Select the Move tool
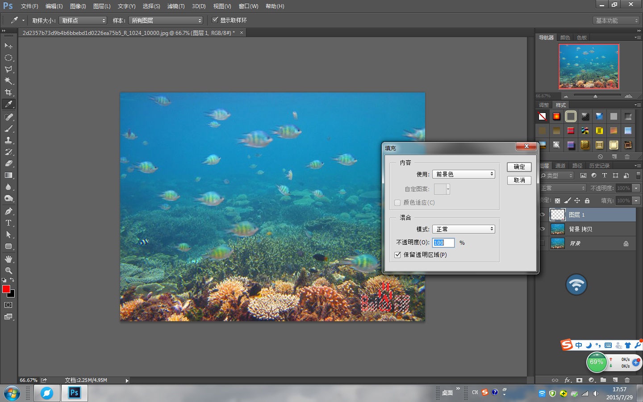The width and height of the screenshot is (643, 402). pos(8,46)
